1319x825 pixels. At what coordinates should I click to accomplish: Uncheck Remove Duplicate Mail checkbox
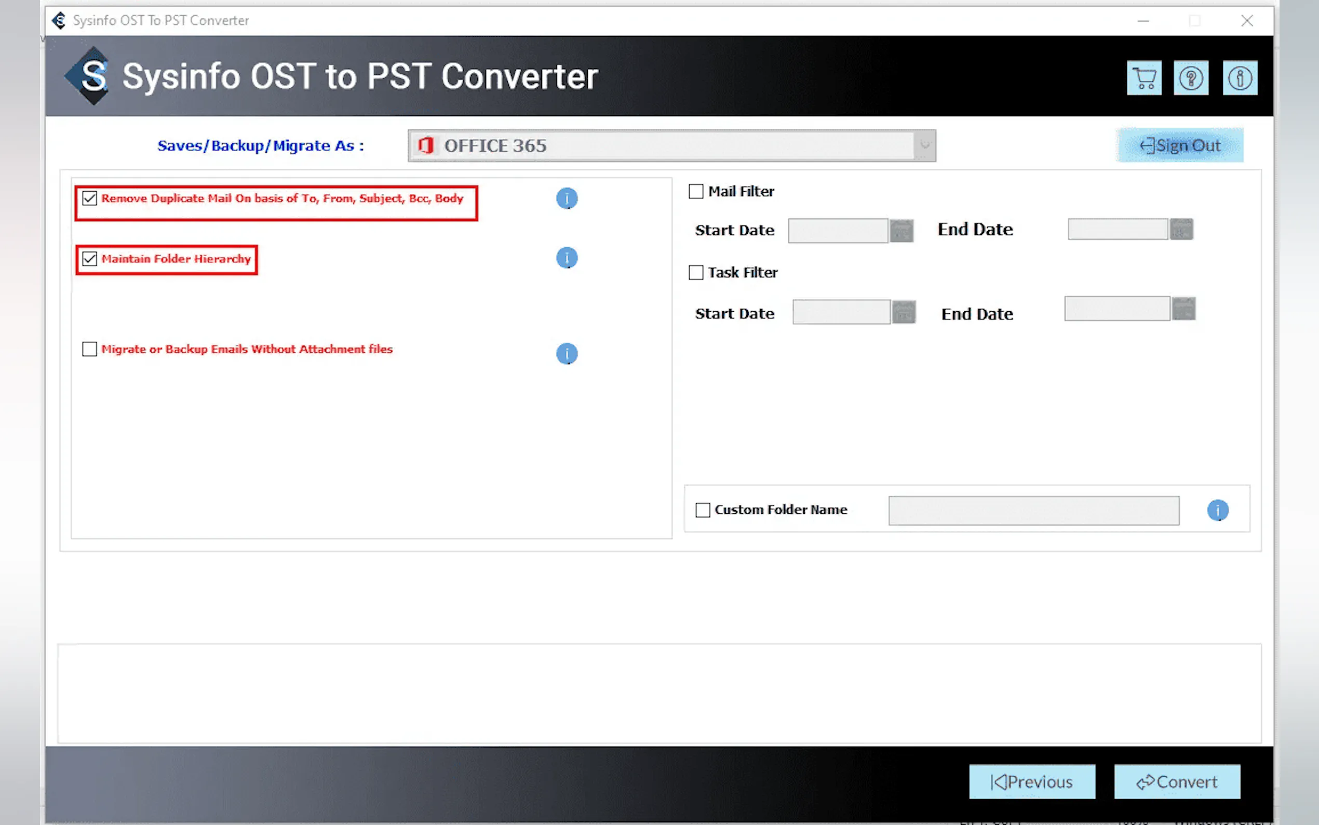coord(90,198)
